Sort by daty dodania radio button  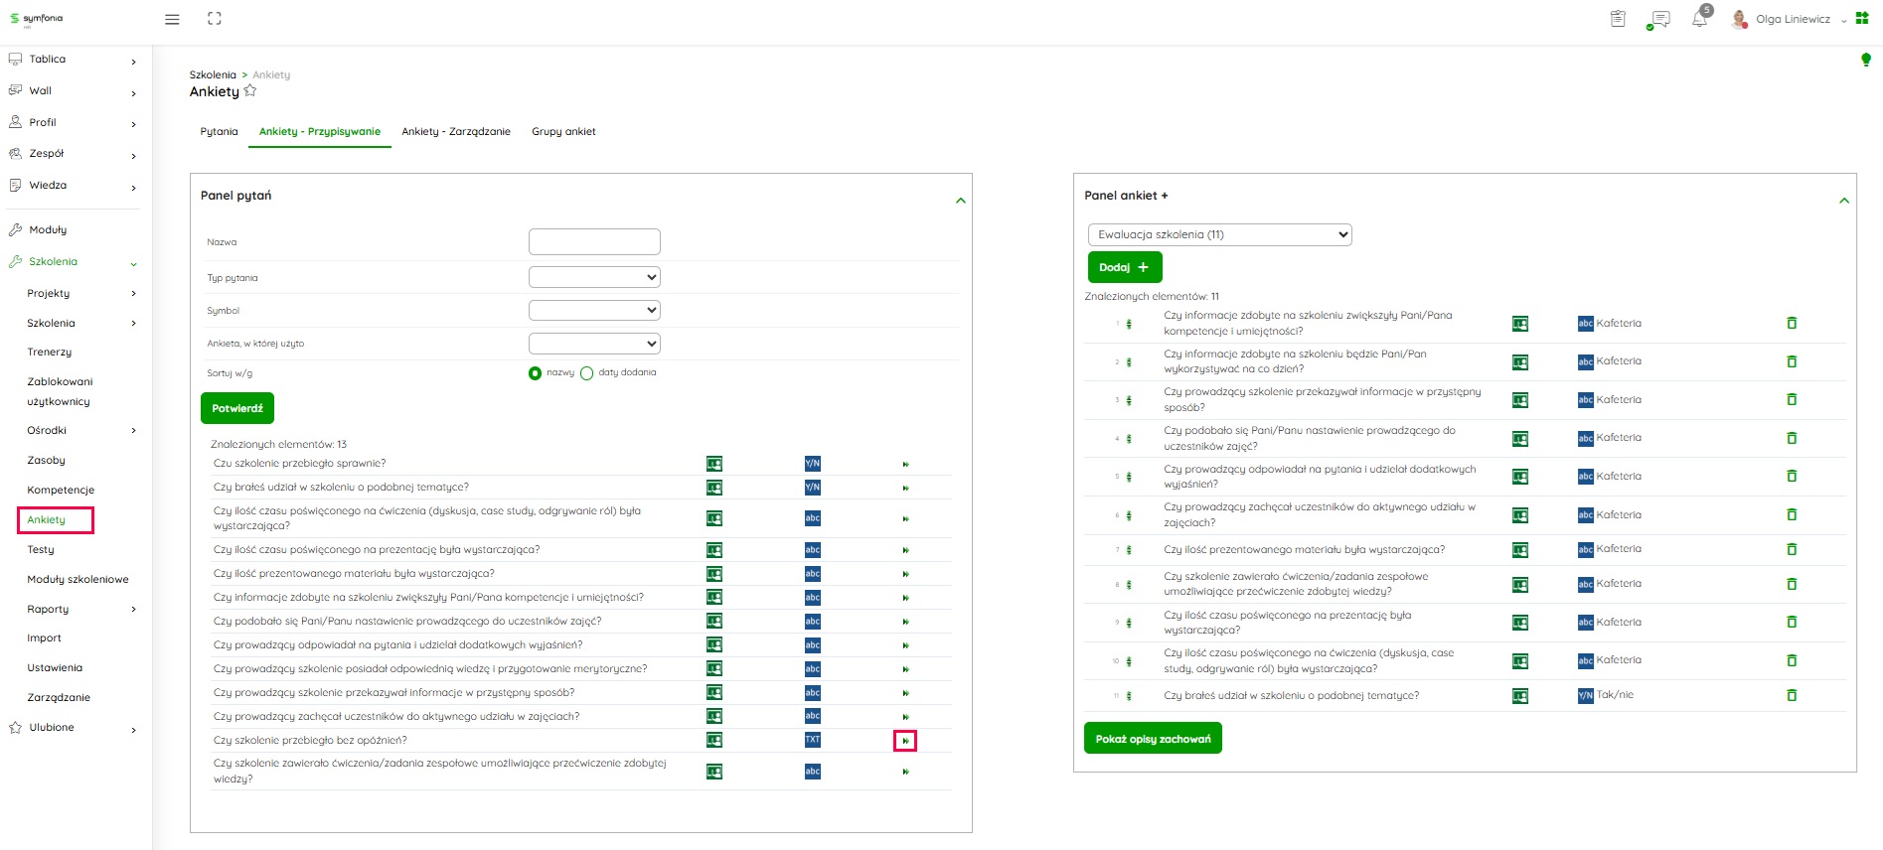click(586, 373)
